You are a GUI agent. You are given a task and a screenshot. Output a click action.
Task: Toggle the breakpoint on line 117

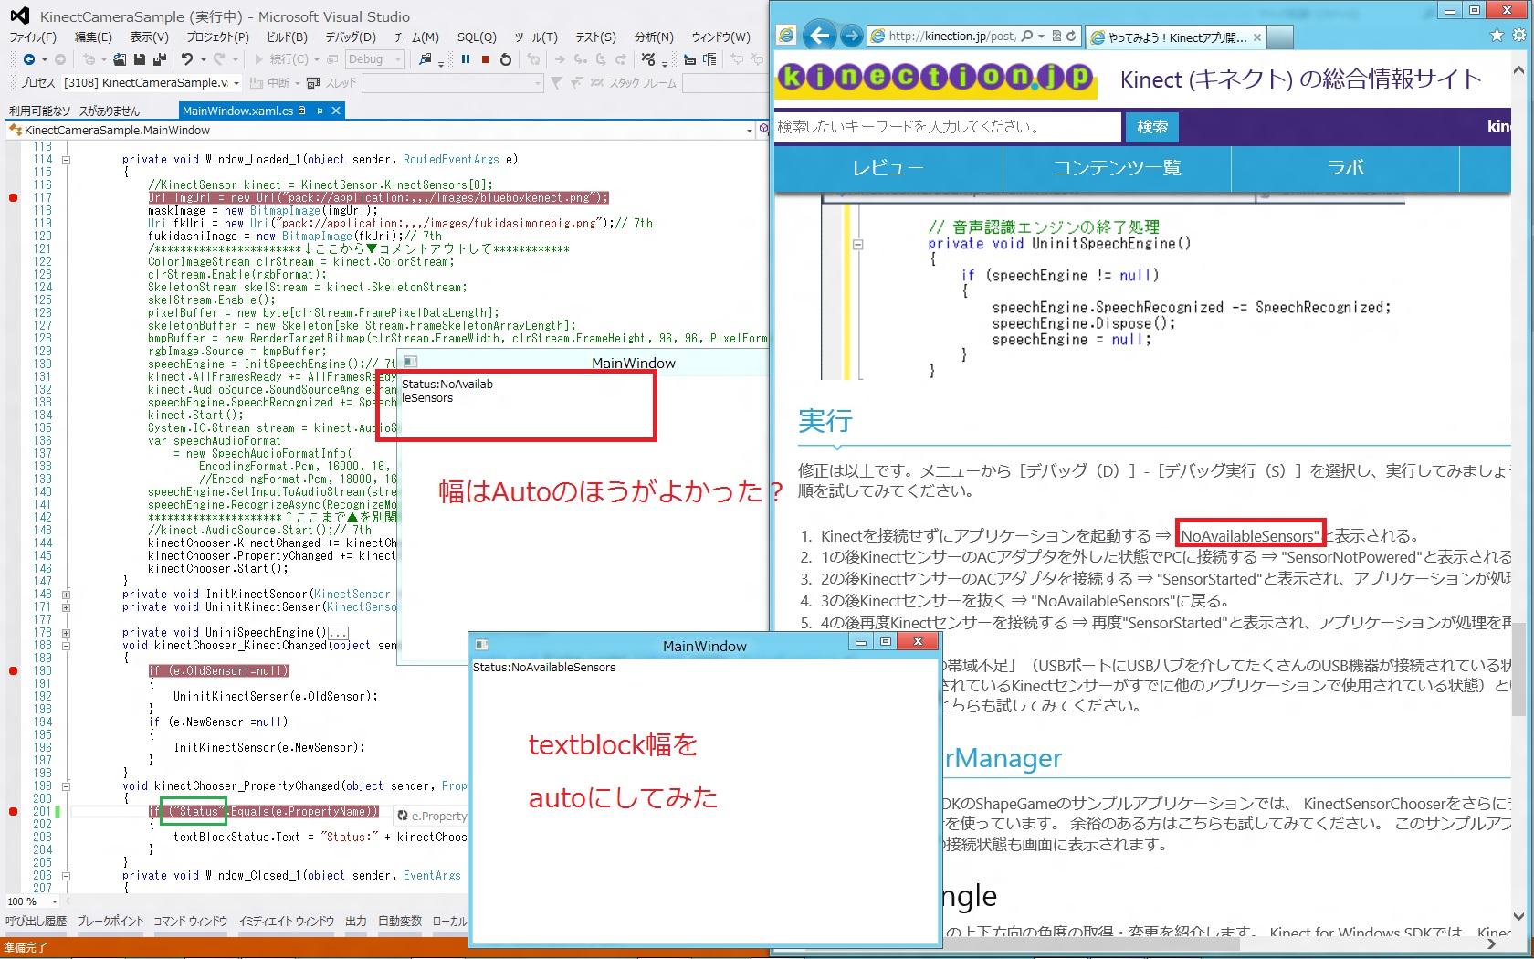(x=13, y=197)
